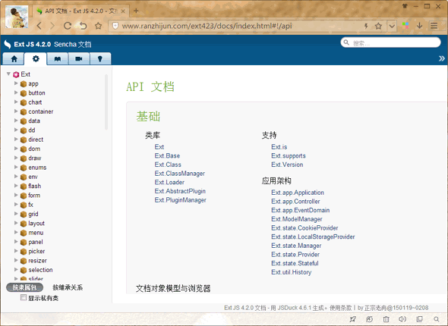
Task: Click the status bar zoom magnifier
Action: [437, 319]
